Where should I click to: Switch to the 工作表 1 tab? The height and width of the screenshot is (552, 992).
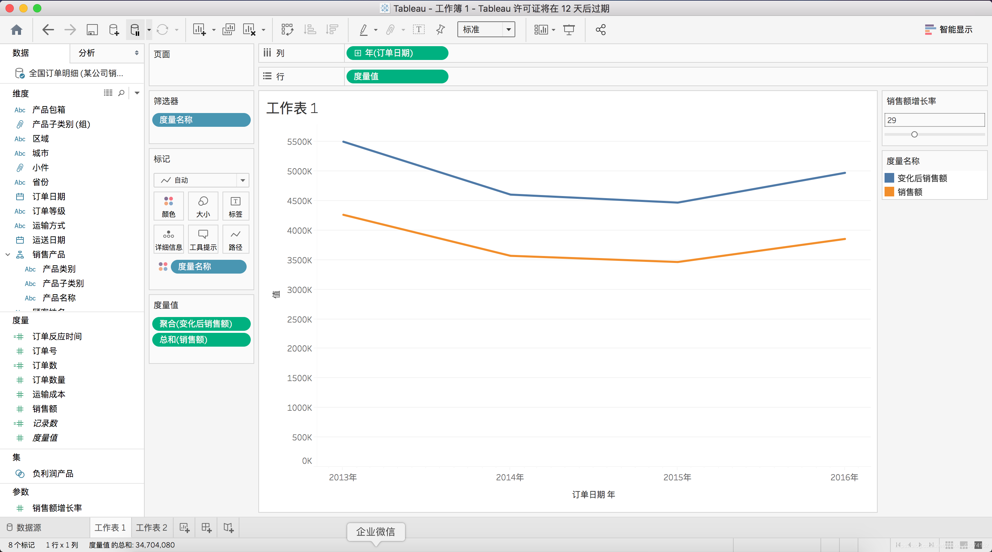(110, 527)
